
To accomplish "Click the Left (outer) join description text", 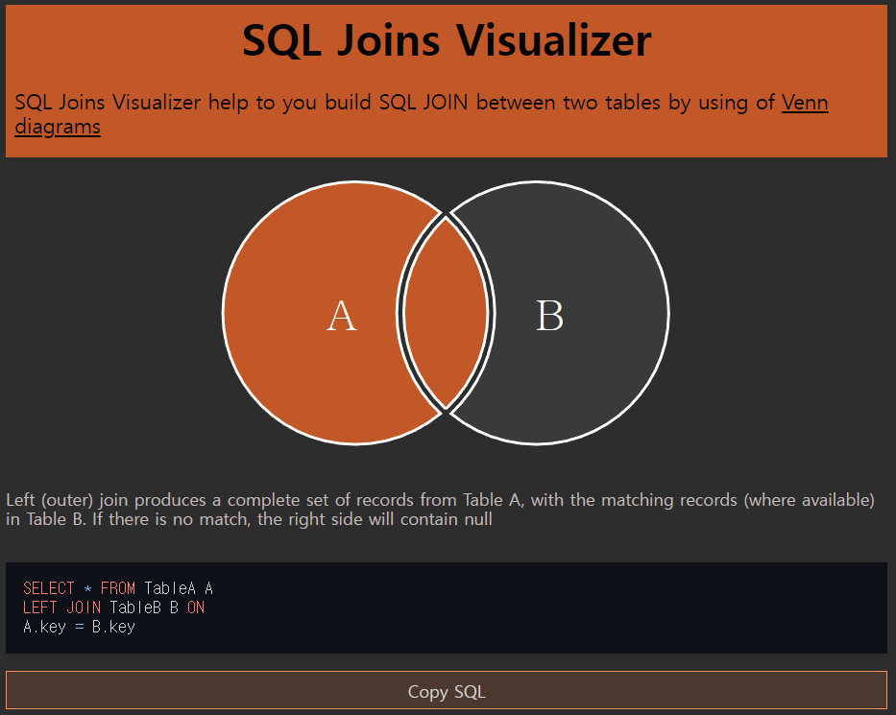I will click(x=440, y=510).
